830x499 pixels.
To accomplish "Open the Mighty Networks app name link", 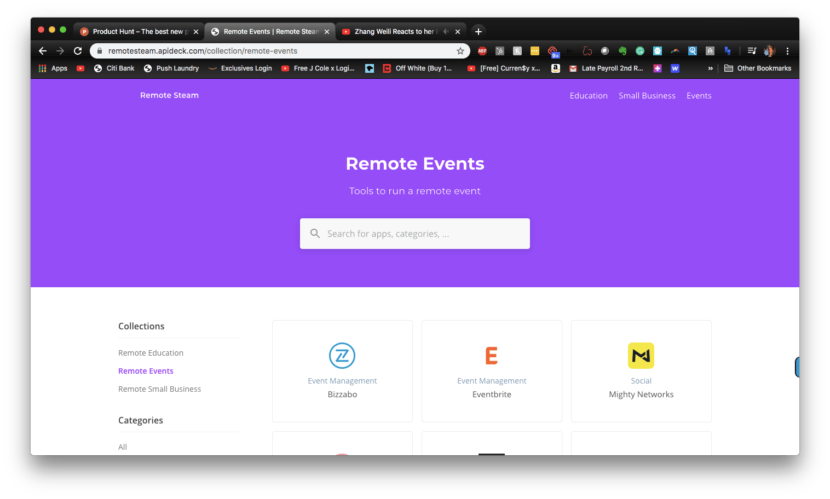I will (x=641, y=394).
